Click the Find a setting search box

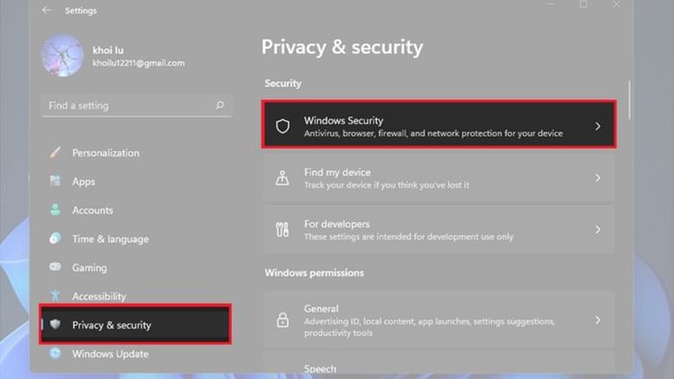(137, 106)
